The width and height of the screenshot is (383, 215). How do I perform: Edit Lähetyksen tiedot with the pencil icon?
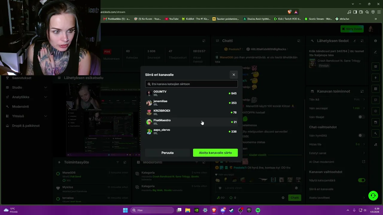pos(355,41)
